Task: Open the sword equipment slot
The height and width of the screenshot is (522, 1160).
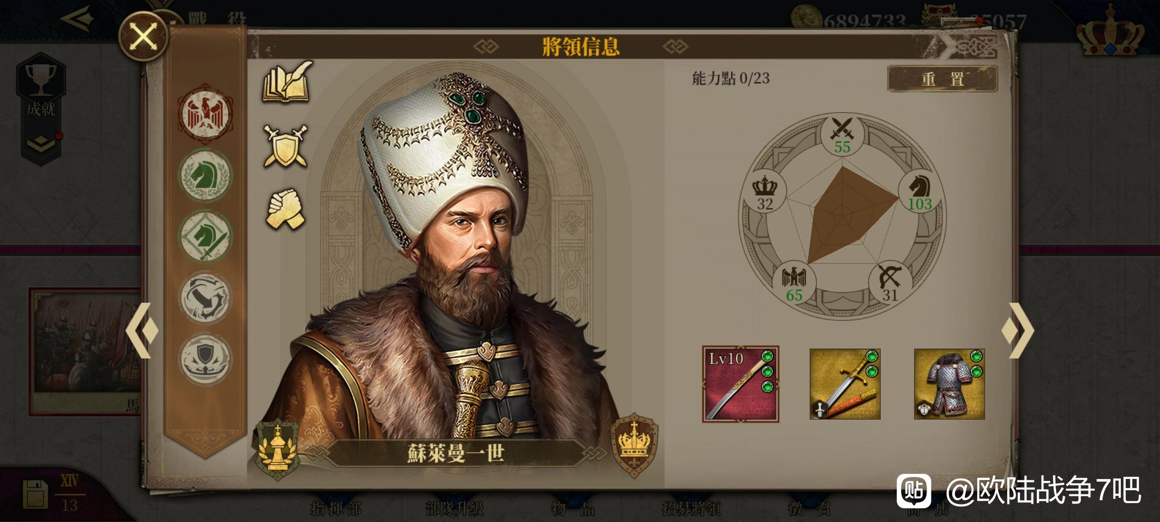Action: [845, 384]
